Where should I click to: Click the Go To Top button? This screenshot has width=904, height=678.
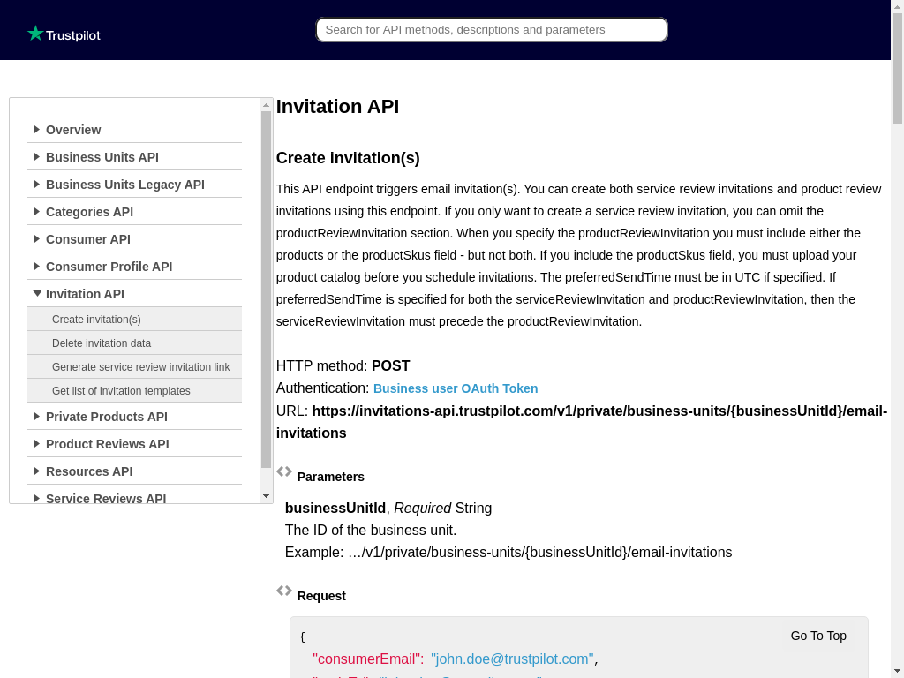tap(818, 636)
